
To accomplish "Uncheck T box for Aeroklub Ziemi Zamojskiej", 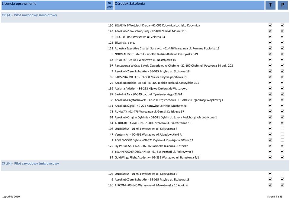I will point(270,31).
